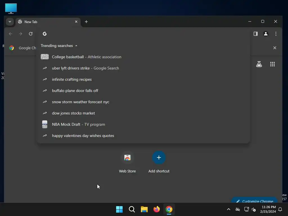Pick buffalo plane door falls off
288x216 pixels.
point(143,91)
